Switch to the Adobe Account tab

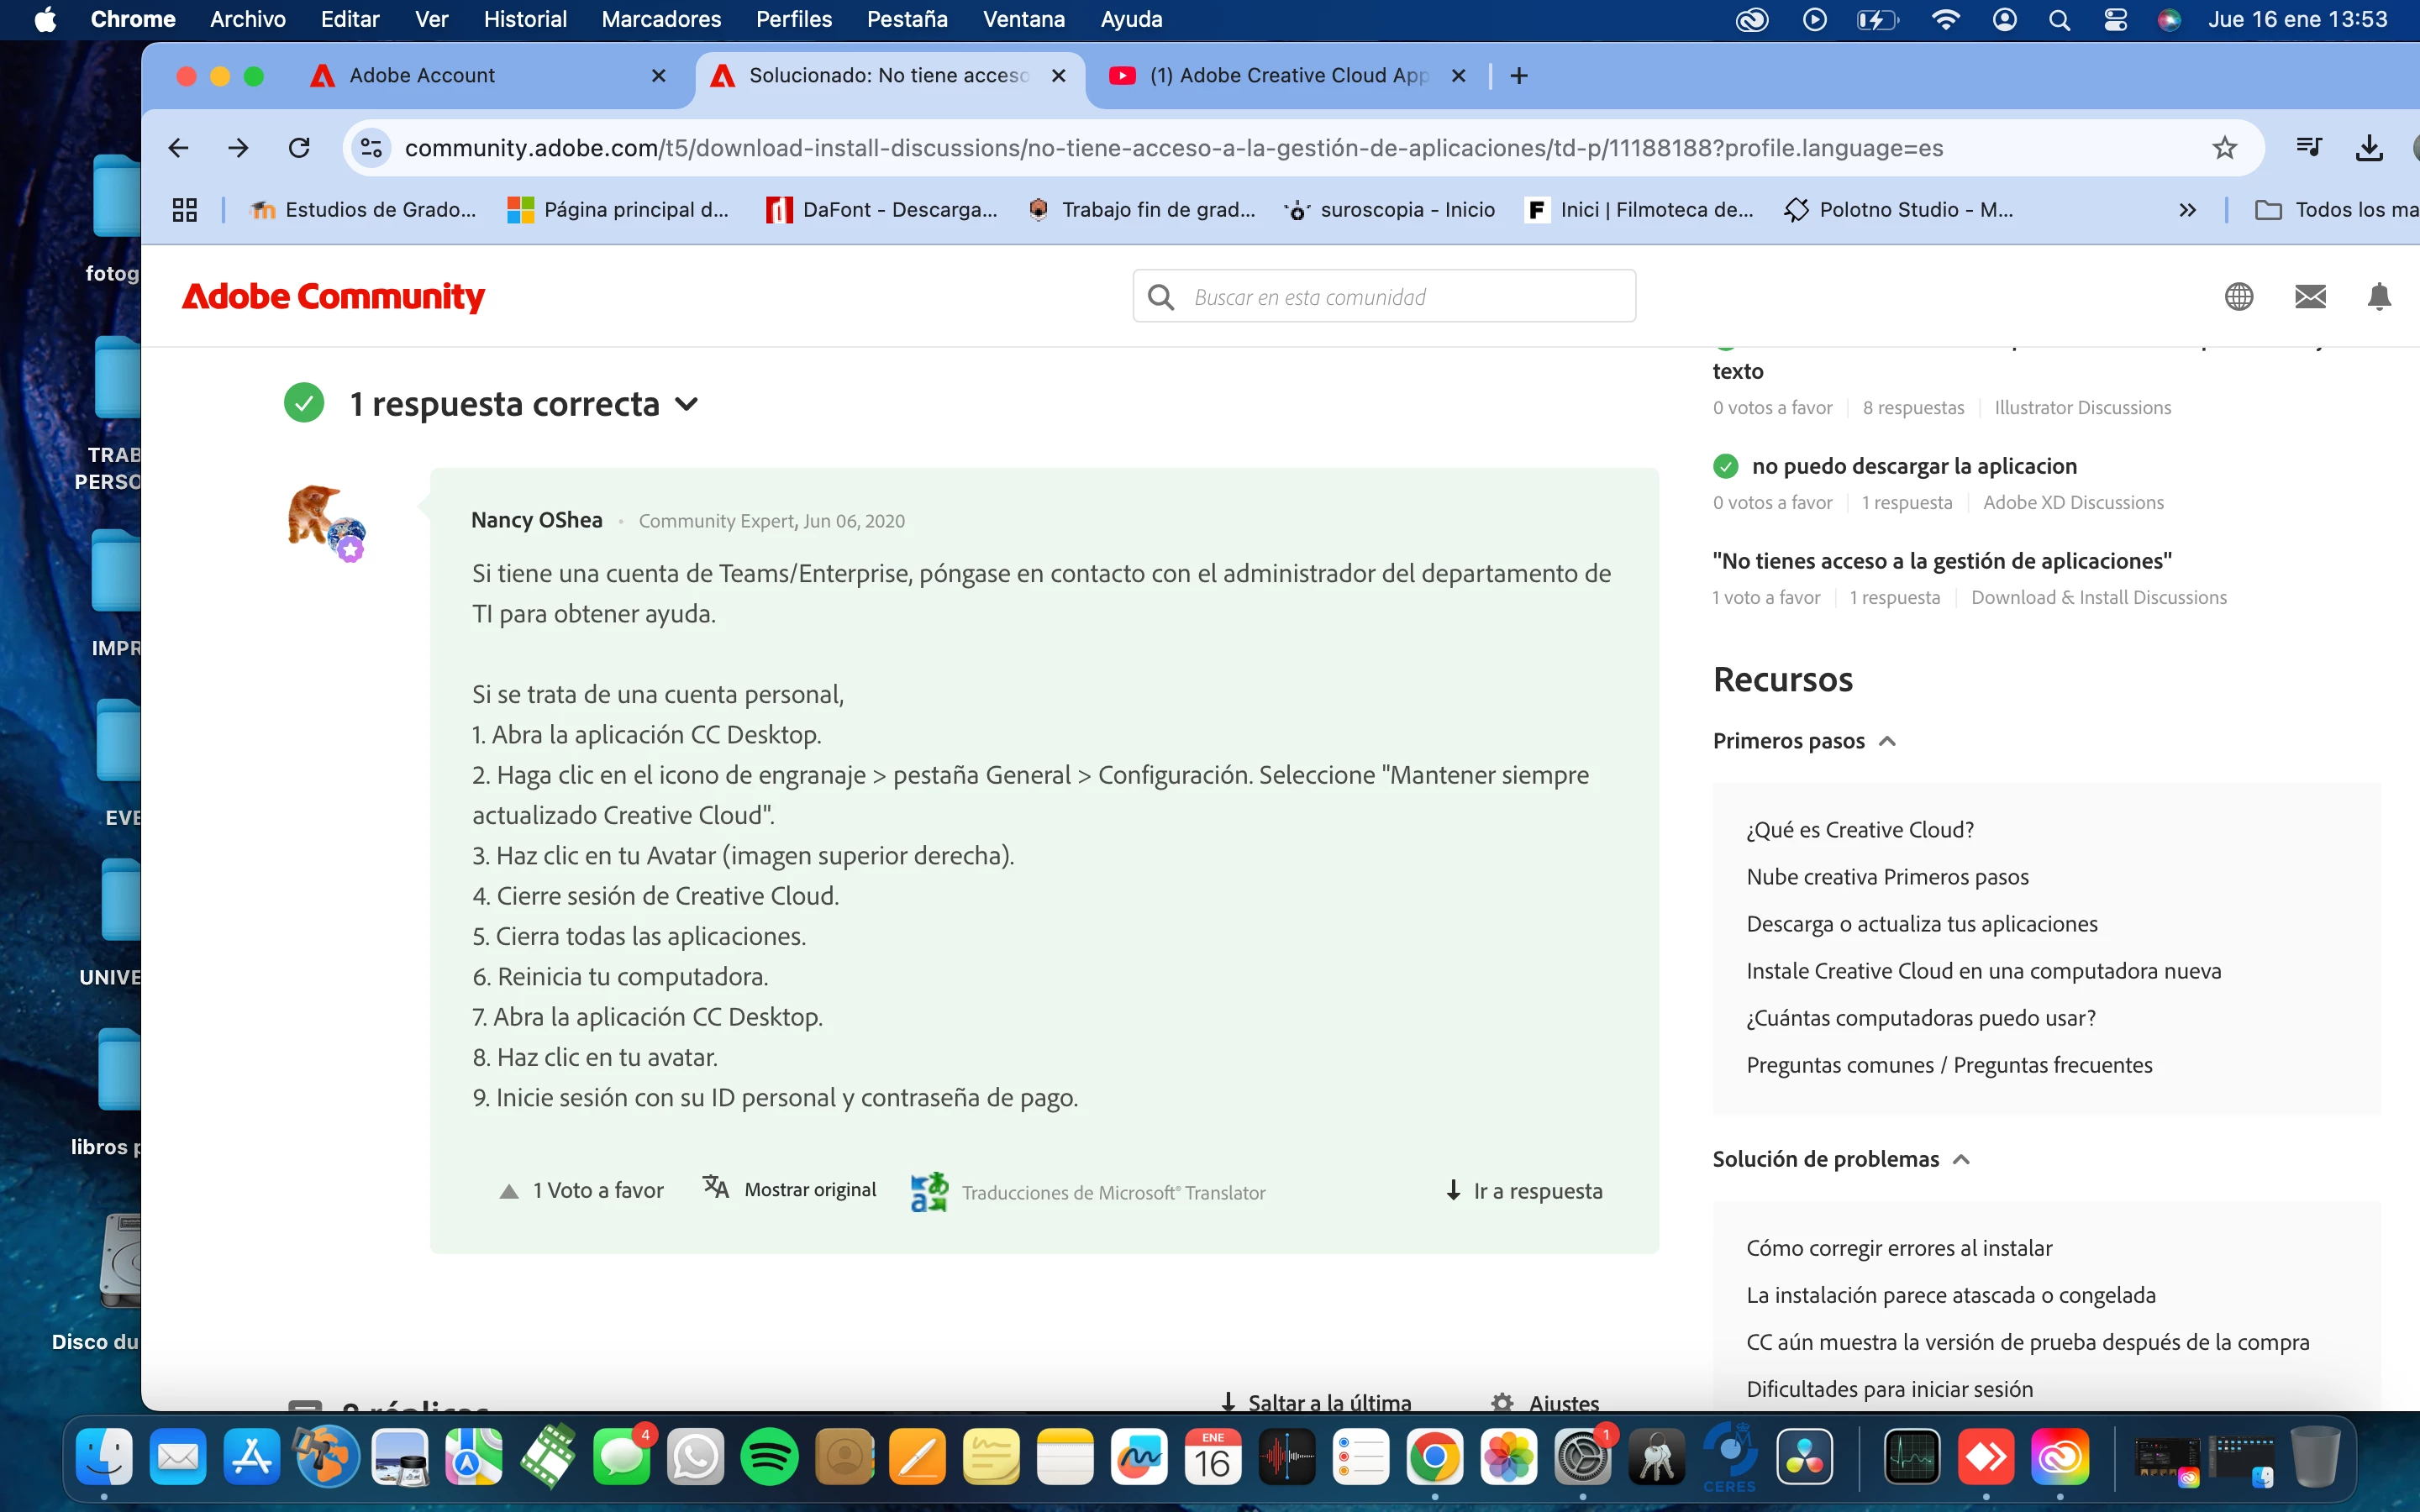[x=422, y=76]
